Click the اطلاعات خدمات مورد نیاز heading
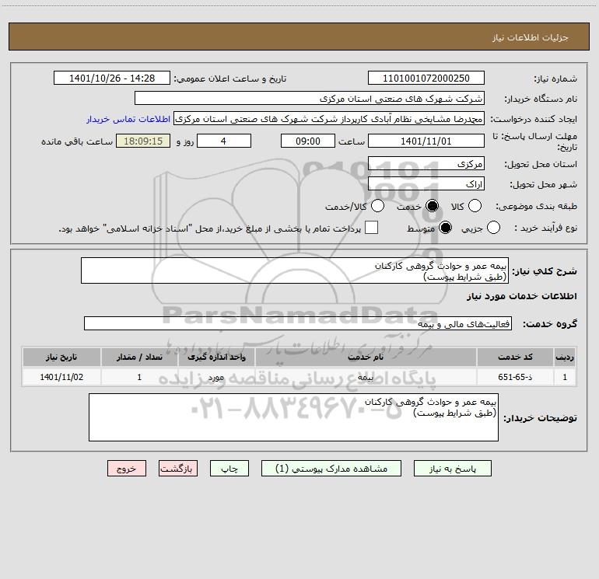This screenshot has height=579, width=599. coord(521,296)
